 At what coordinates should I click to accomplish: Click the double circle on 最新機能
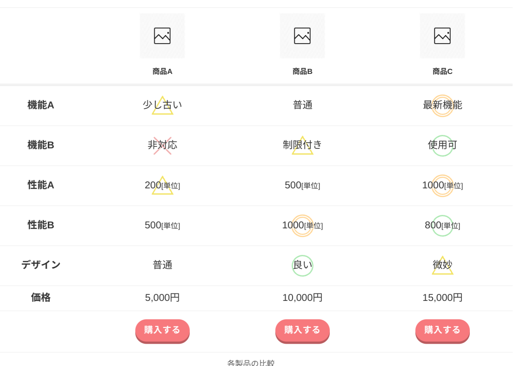(x=442, y=106)
